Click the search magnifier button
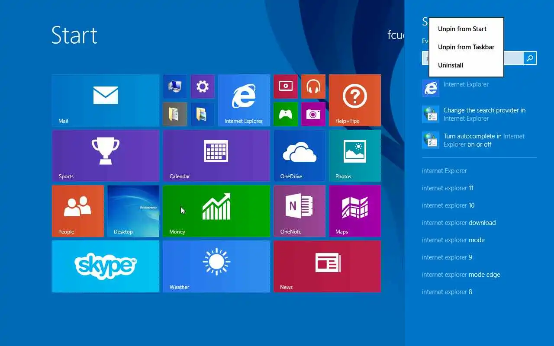The image size is (554, 346). (x=530, y=58)
